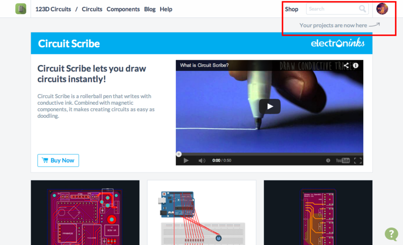This screenshot has height=245, width=403.
Task: Open the 123D Circuits home link
Action: [x=53, y=9]
